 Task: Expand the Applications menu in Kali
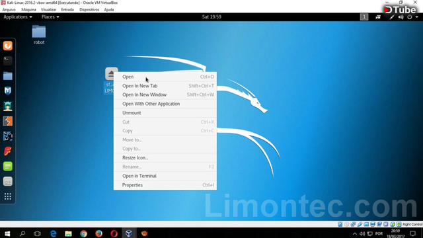coord(18,17)
